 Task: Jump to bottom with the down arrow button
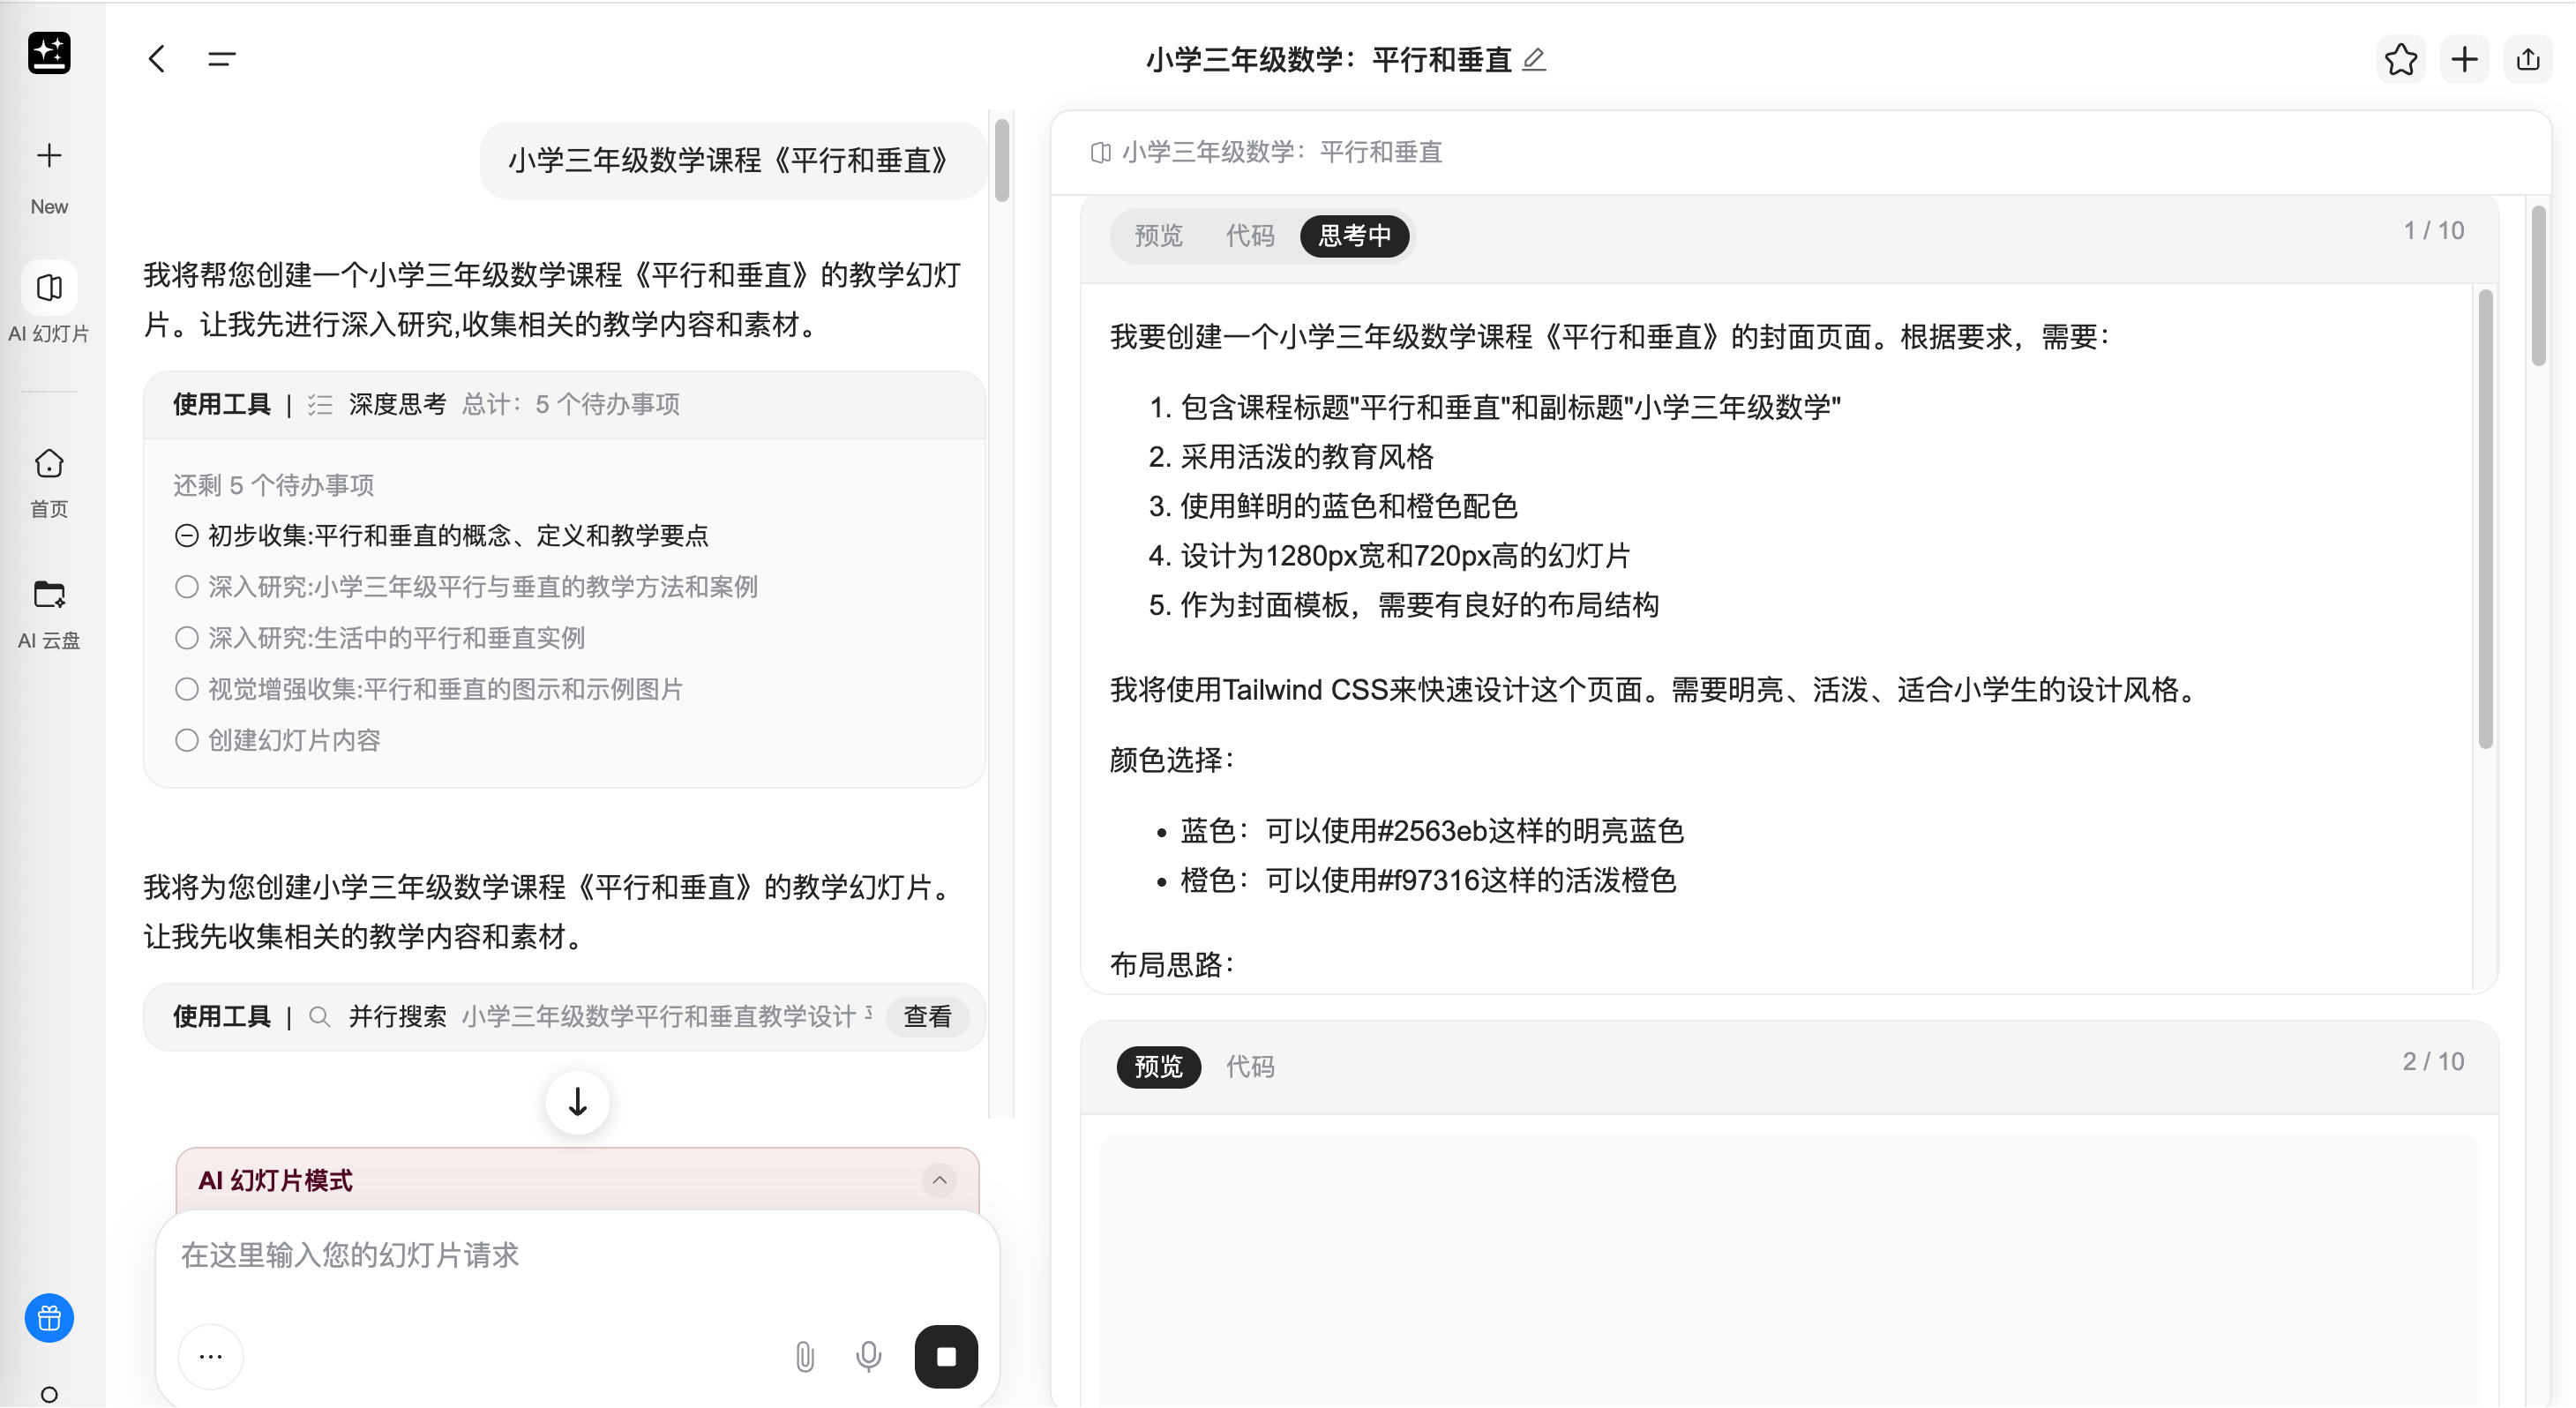click(x=576, y=1103)
